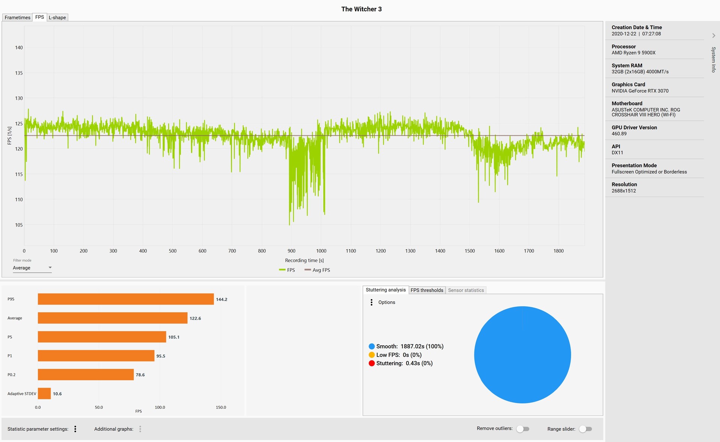Turn on the Range slider toggle

585,429
